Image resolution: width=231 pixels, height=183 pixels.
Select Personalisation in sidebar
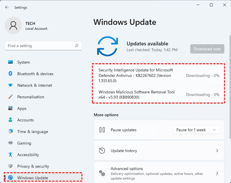click(x=43, y=97)
